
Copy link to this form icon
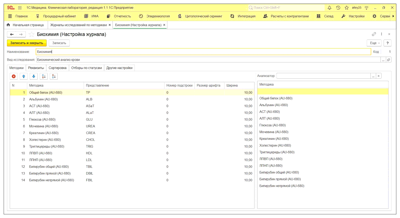pyautogui.click(x=374, y=34)
